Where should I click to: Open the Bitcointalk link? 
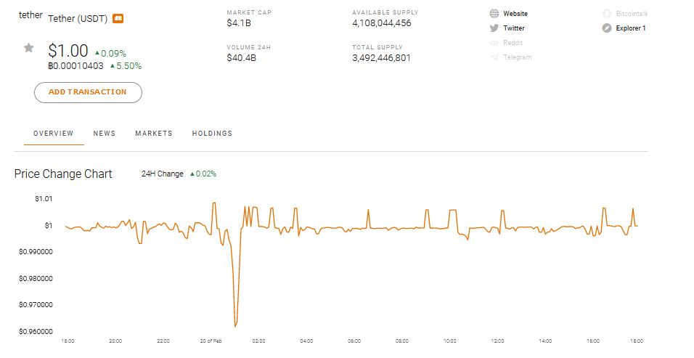point(632,14)
